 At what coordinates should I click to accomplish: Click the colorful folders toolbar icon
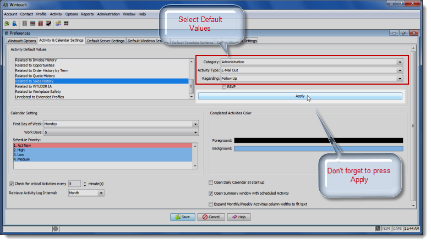(x=58, y=24)
